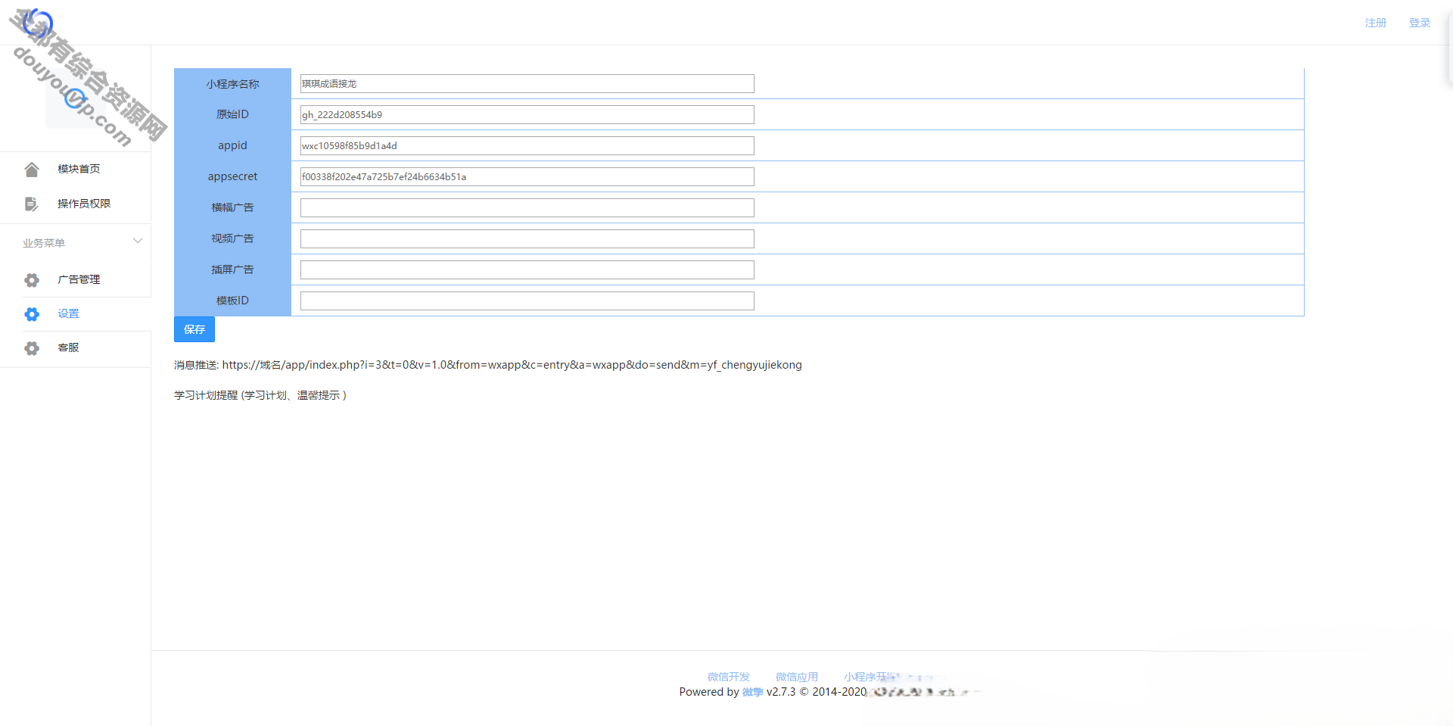Open the 微信开发 footer link
The width and height of the screenshot is (1453, 726).
(x=728, y=677)
